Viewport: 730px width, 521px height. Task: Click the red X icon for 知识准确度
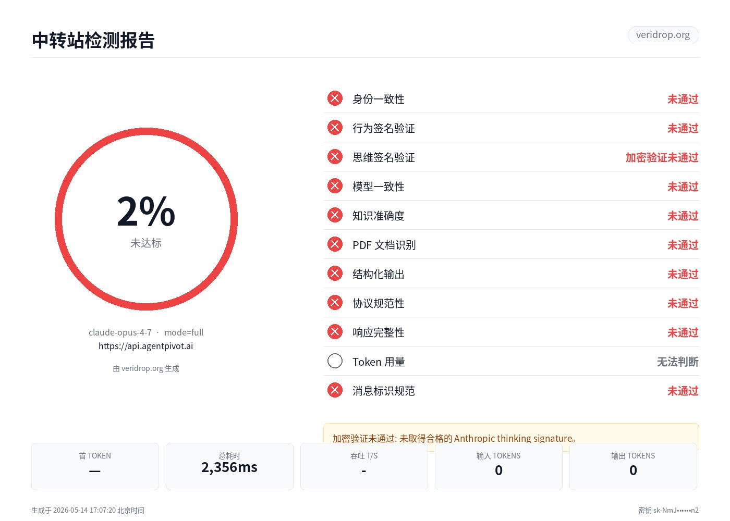(335, 215)
